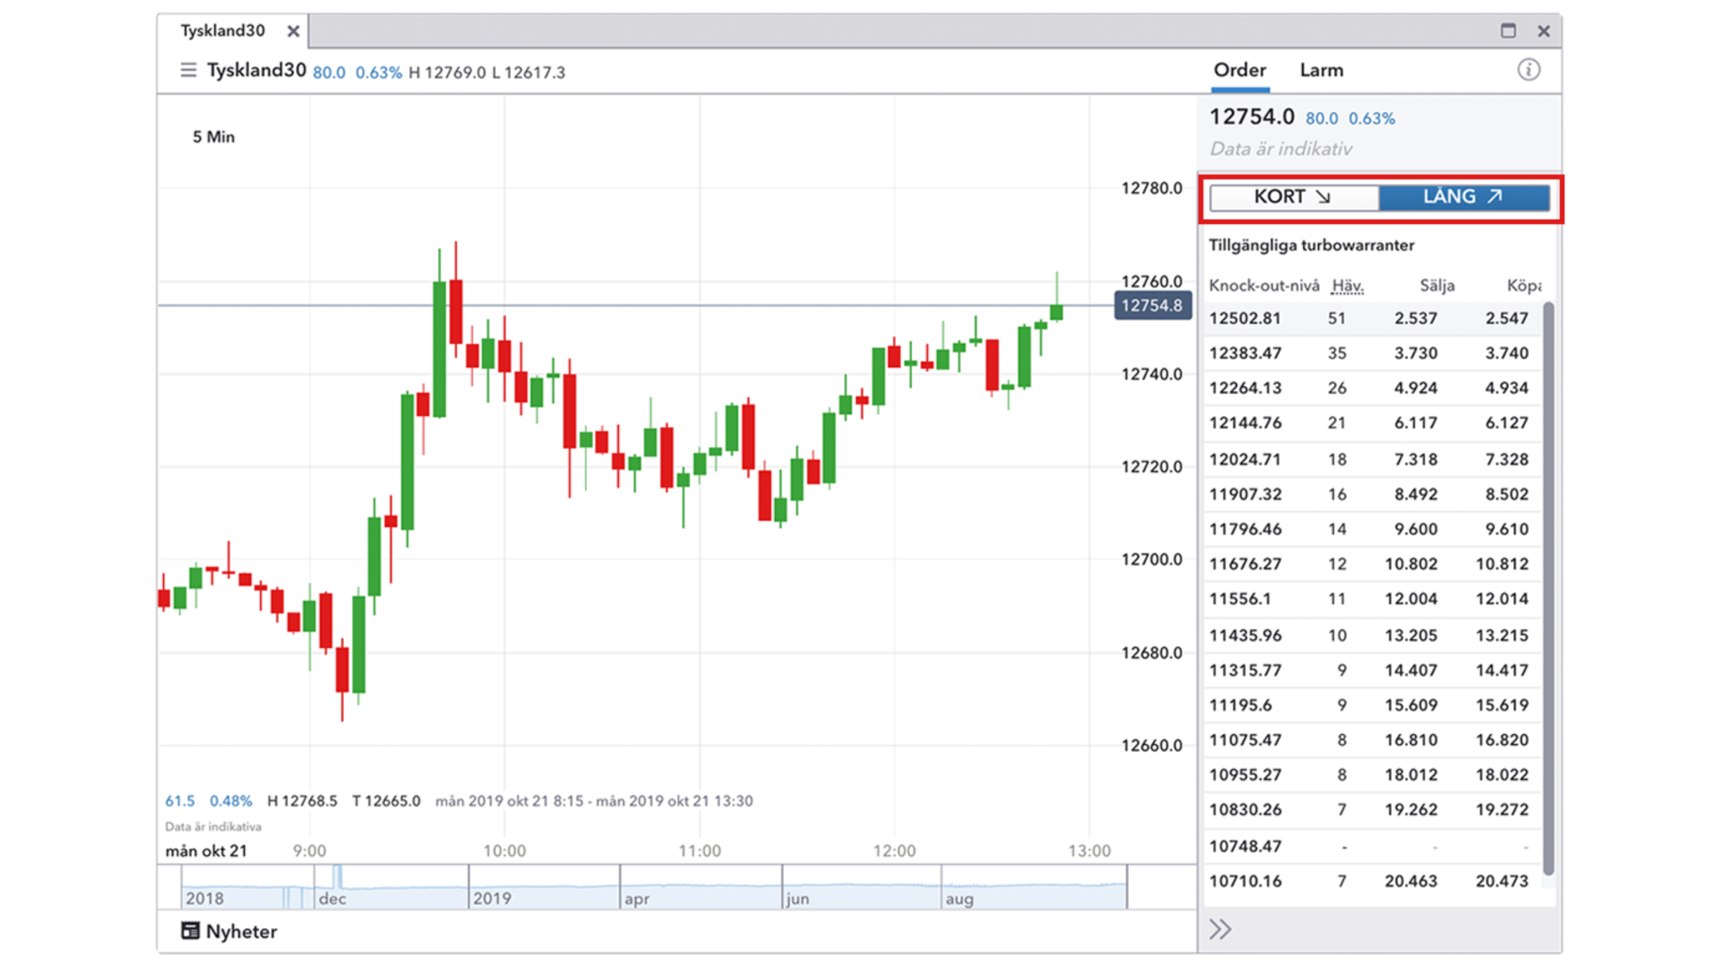Image resolution: width=1719 pixels, height=967 pixels.
Task: Sort by Häv. leverage column header
Action: 1347,287
